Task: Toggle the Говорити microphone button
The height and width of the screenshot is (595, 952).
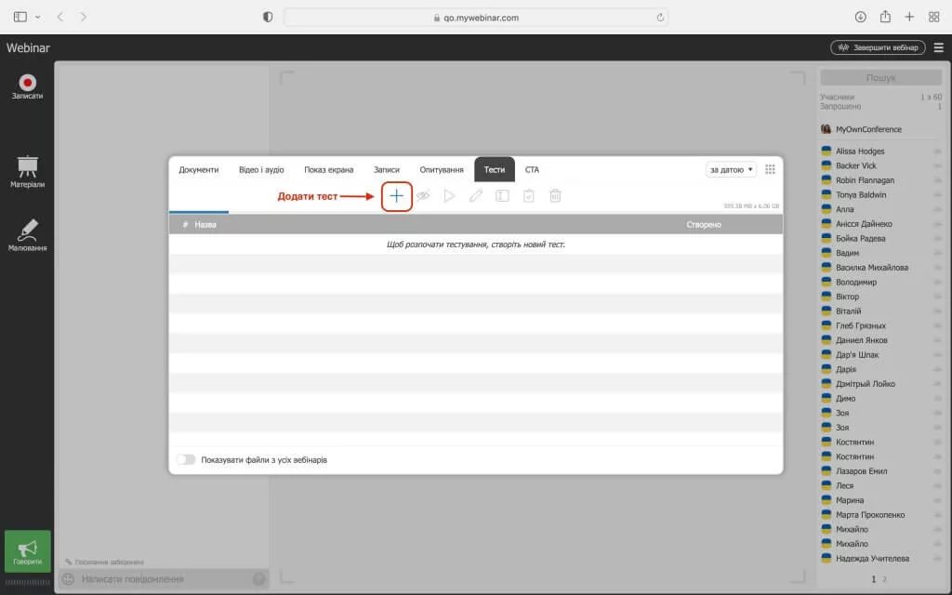Action: pos(28,551)
